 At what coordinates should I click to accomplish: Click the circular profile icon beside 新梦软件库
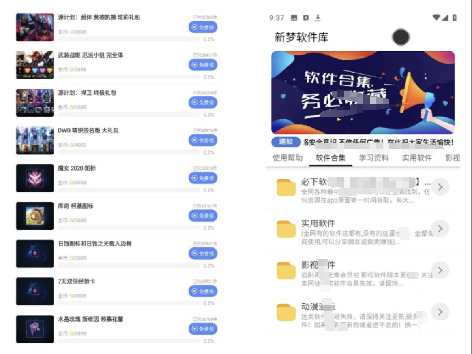tap(401, 37)
